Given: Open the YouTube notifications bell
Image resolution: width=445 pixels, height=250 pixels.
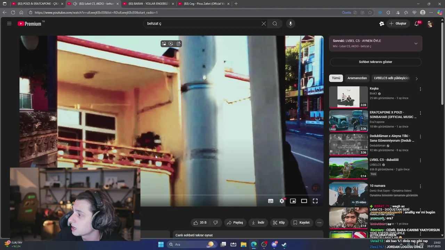Looking at the screenshot, I should coord(417,24).
